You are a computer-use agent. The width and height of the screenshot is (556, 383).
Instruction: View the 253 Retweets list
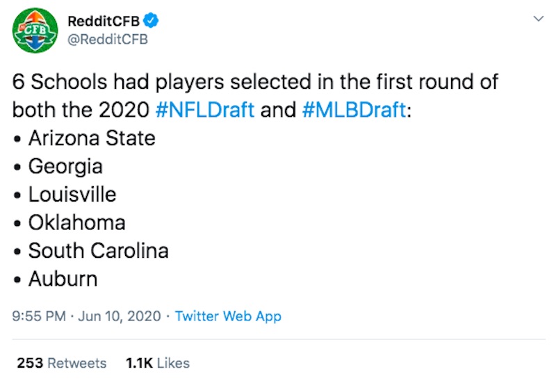62,363
